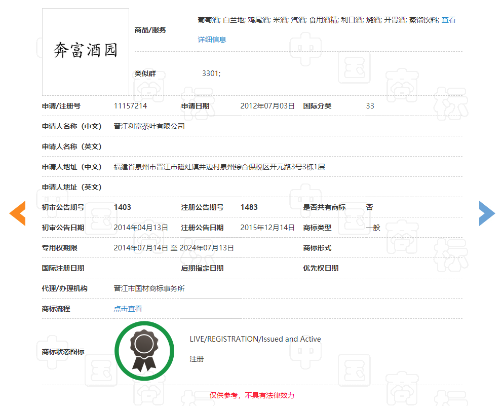Open 点击查看 link for trademark process

[x=128, y=309]
